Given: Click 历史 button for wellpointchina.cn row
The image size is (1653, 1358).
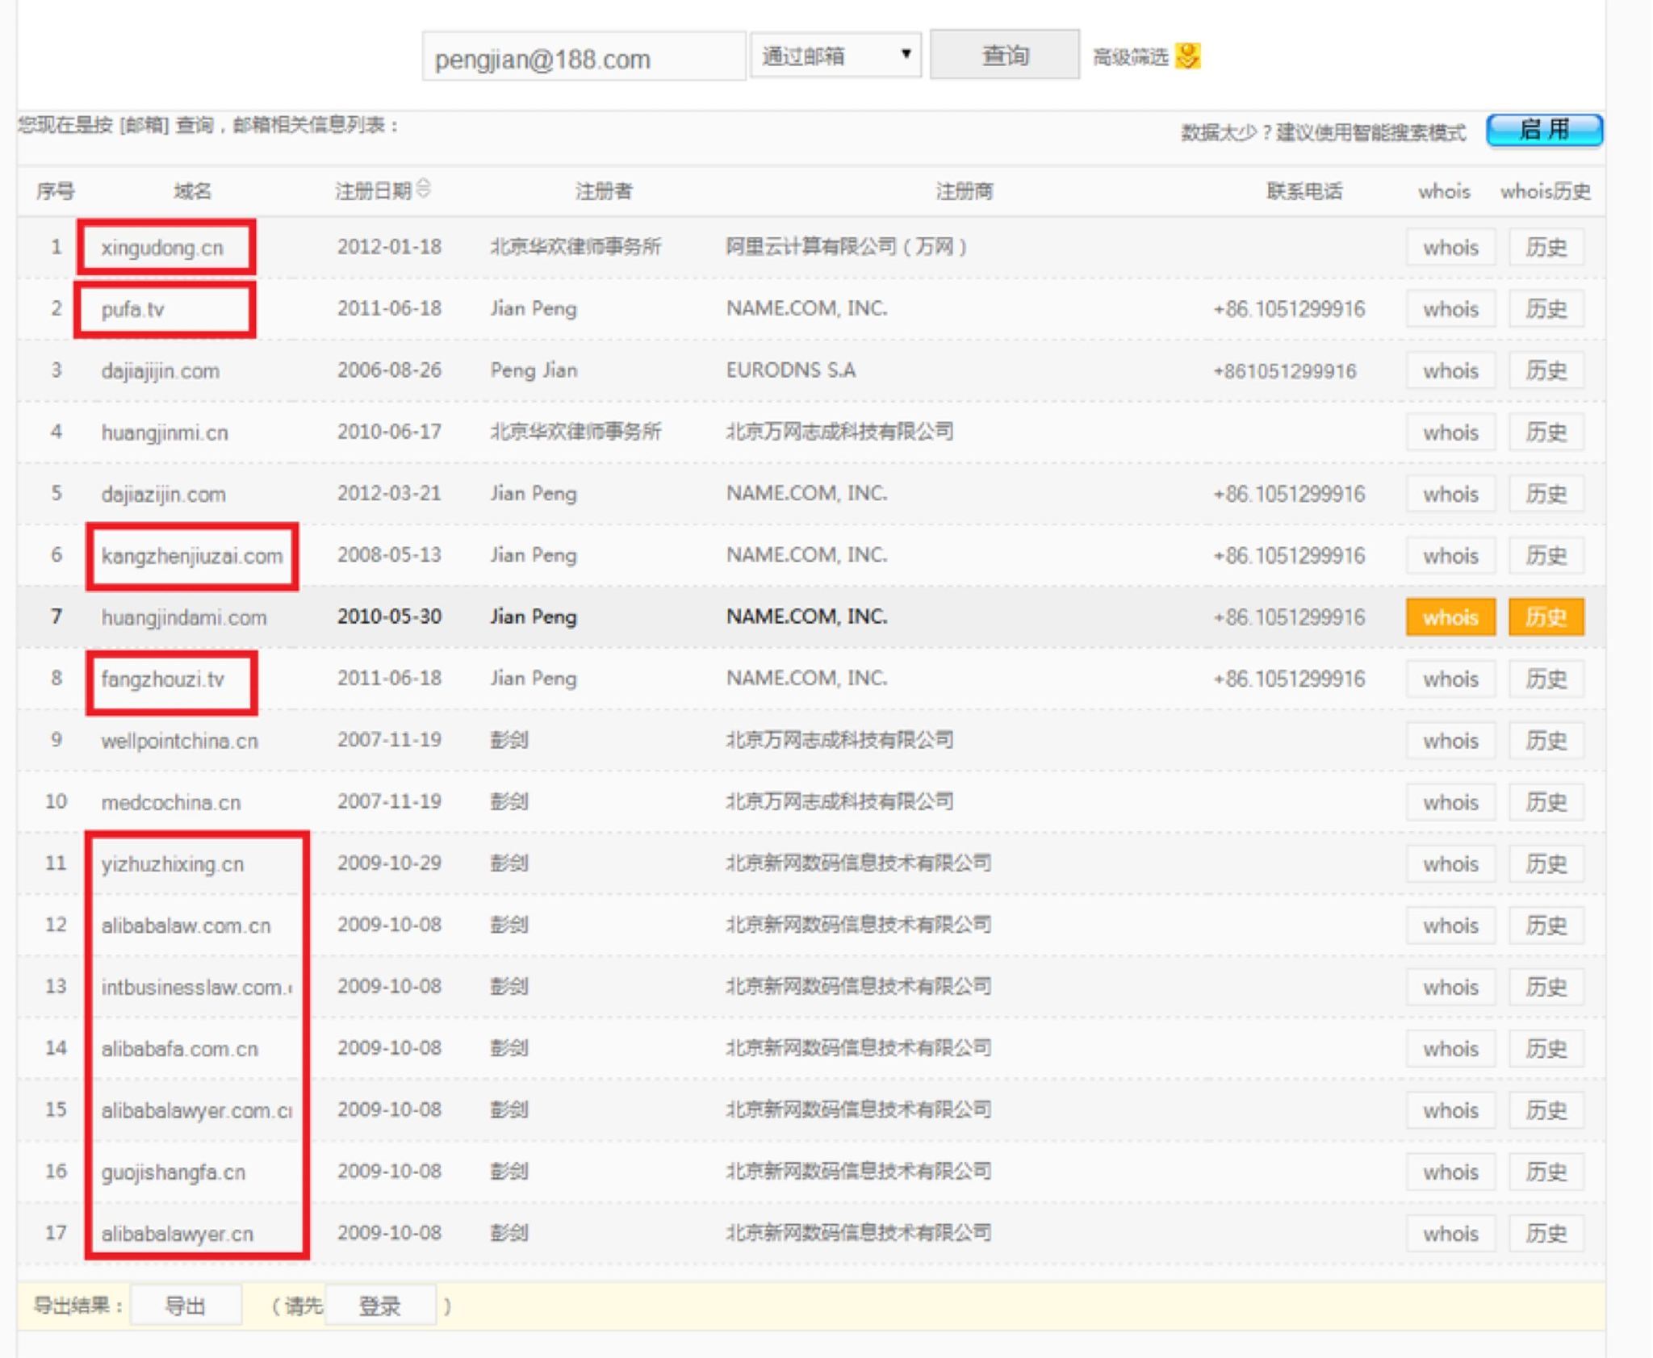Looking at the screenshot, I should (1546, 741).
